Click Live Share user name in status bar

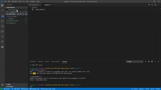(25, 89)
